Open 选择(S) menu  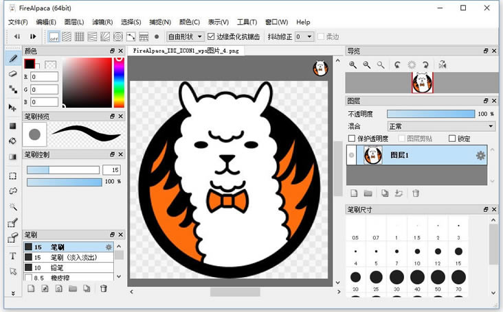(x=131, y=22)
